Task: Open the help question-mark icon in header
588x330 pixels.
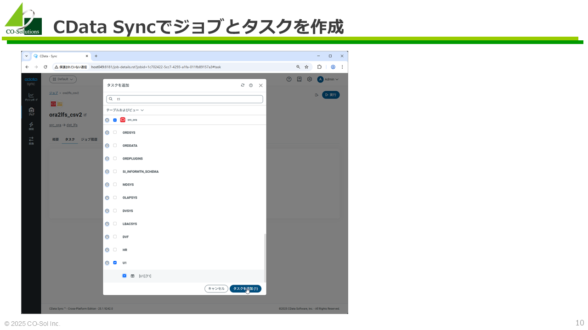Action: (289, 79)
